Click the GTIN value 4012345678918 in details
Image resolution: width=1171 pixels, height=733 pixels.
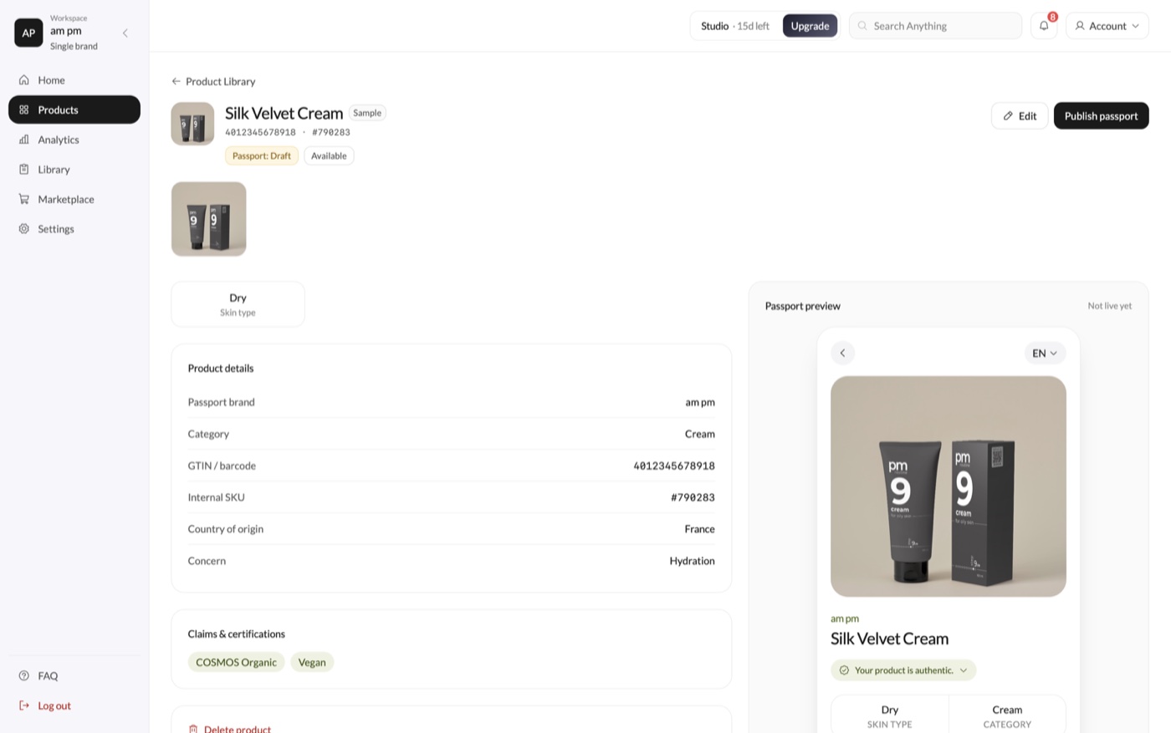[x=673, y=466]
